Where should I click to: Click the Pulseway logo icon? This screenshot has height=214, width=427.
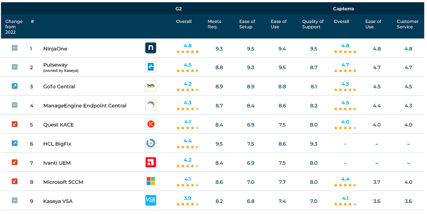151,67
